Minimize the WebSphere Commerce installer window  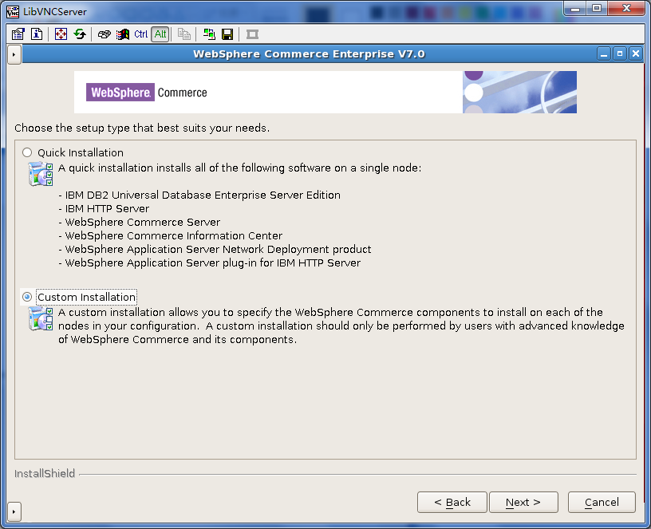[604, 54]
